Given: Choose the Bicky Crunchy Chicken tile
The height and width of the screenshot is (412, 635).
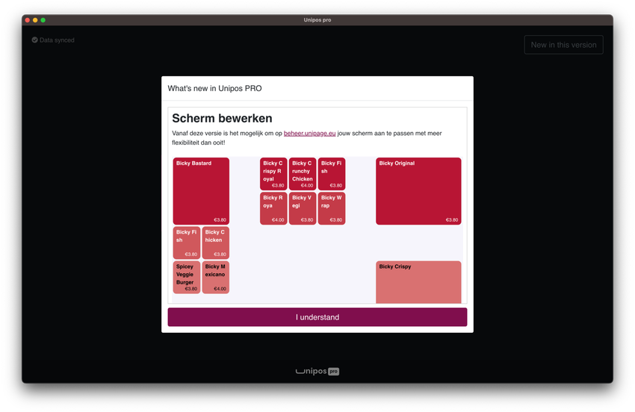Looking at the screenshot, I should coord(303,174).
